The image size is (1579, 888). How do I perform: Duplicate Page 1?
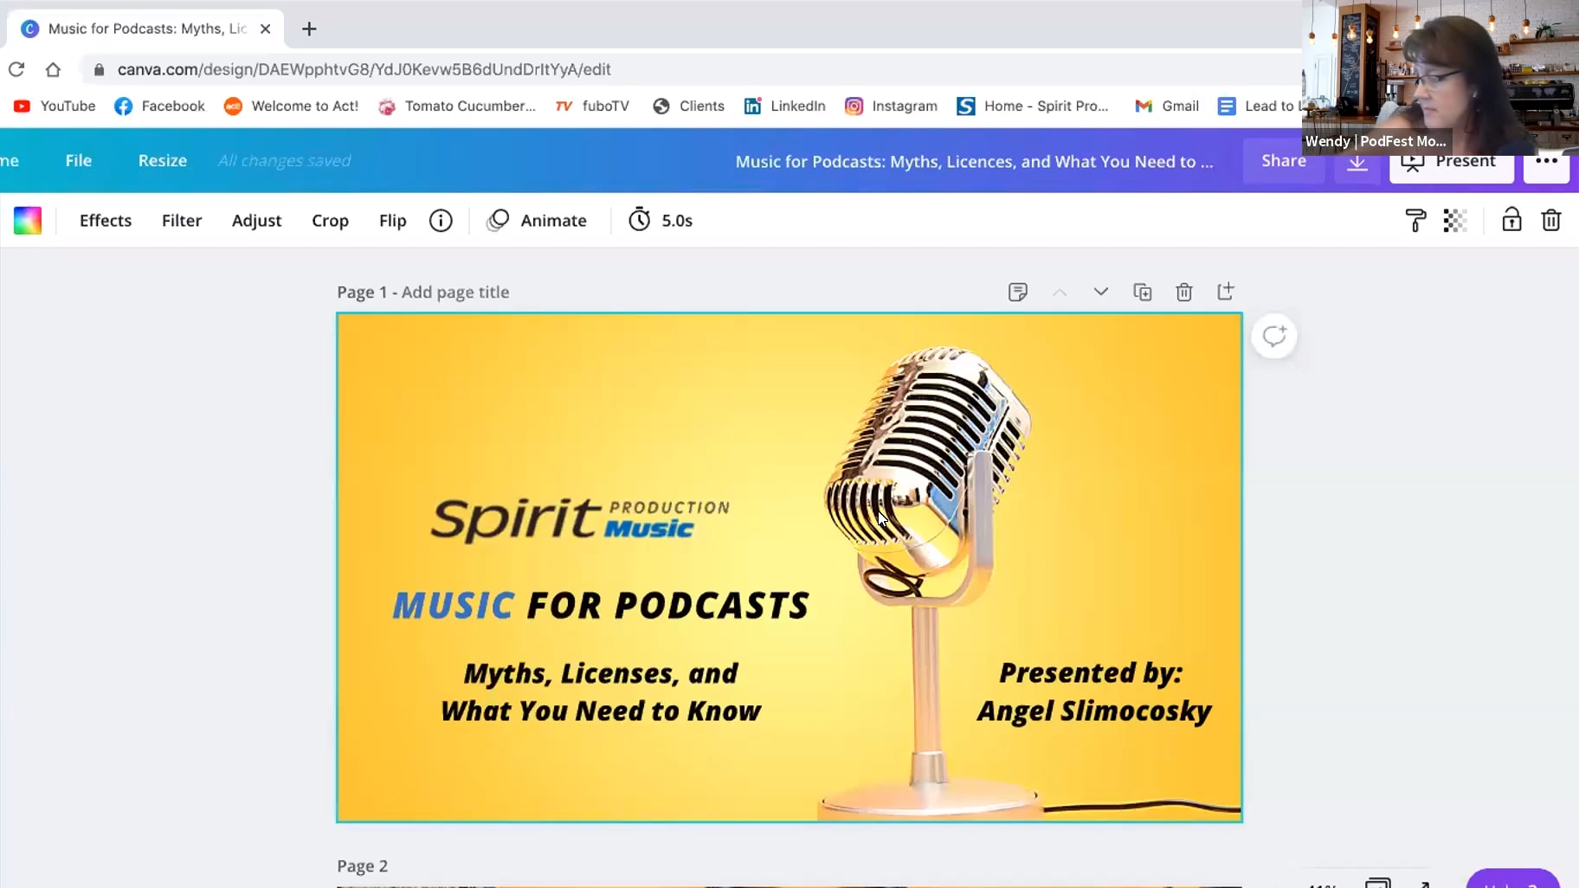tap(1143, 292)
